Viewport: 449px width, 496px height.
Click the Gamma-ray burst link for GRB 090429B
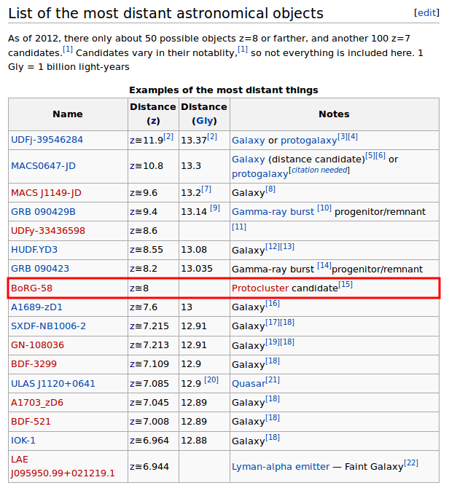(x=273, y=212)
